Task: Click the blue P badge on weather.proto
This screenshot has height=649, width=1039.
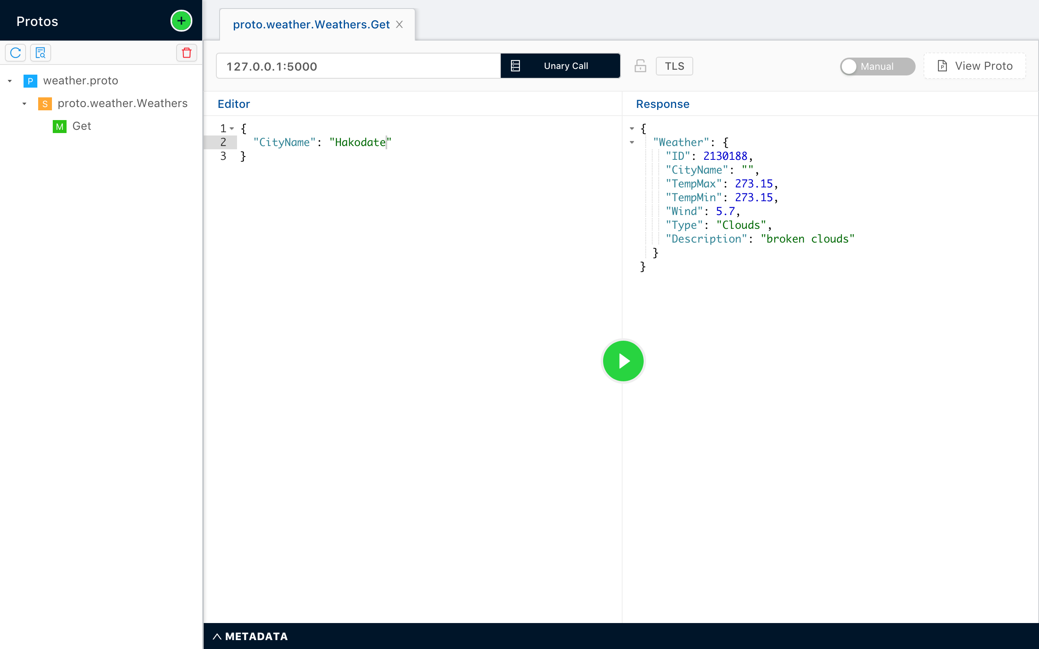Action: tap(30, 81)
